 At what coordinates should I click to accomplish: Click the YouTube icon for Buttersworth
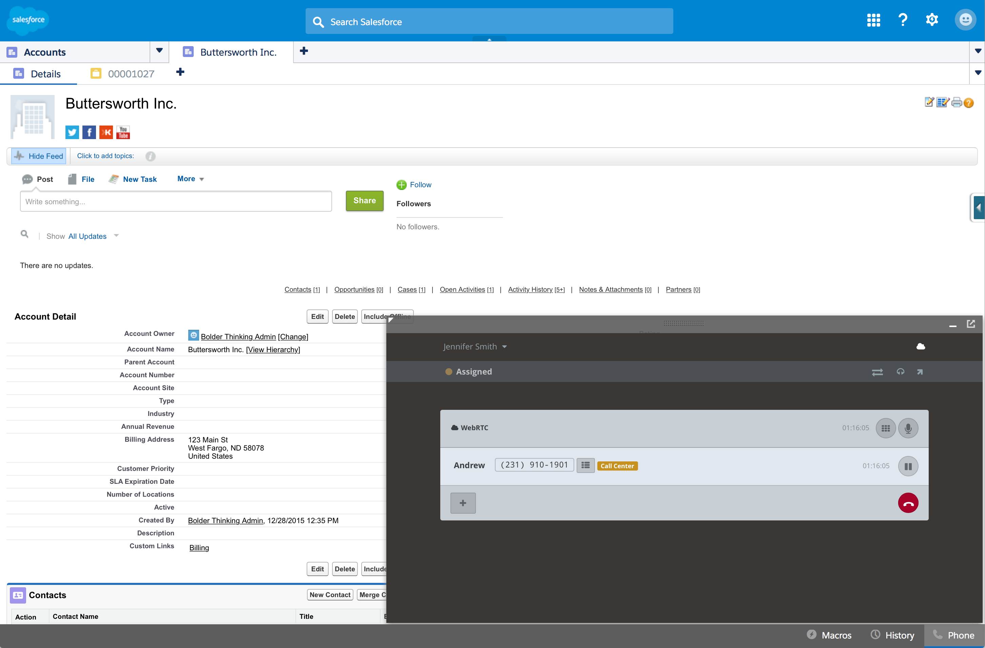(x=123, y=133)
